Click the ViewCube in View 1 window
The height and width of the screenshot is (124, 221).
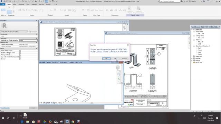point(118,68)
